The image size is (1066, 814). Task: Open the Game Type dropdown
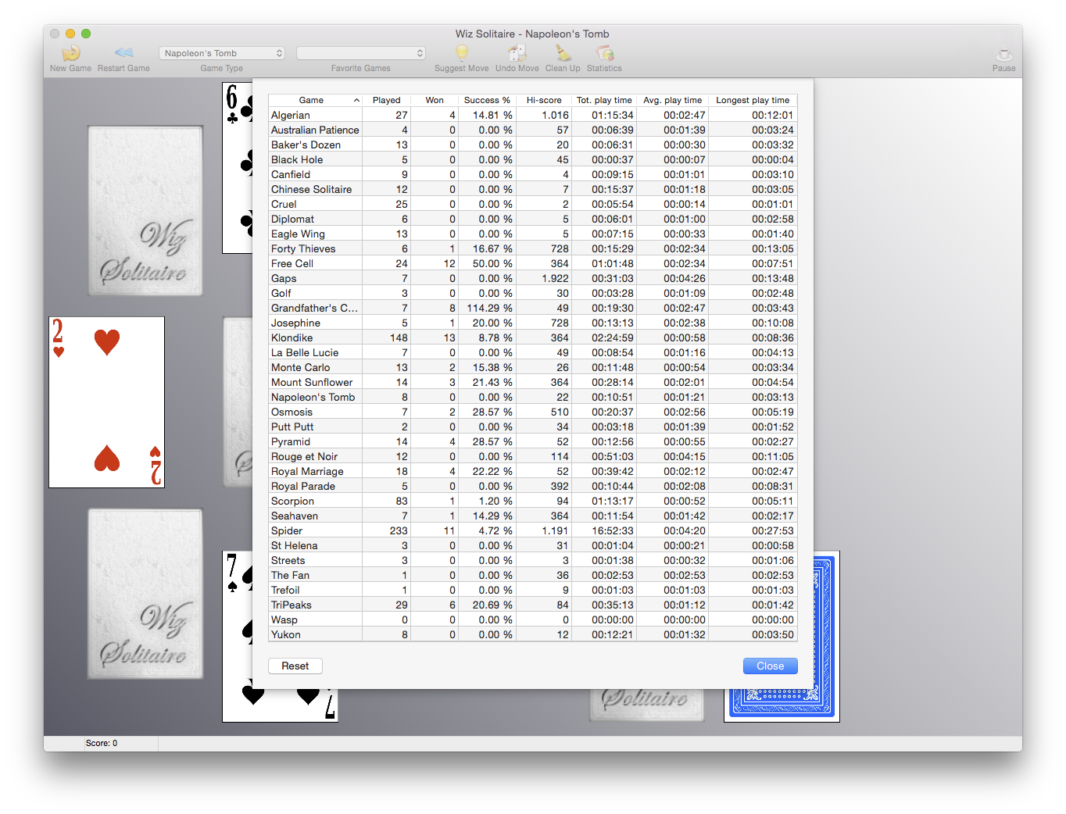click(223, 53)
